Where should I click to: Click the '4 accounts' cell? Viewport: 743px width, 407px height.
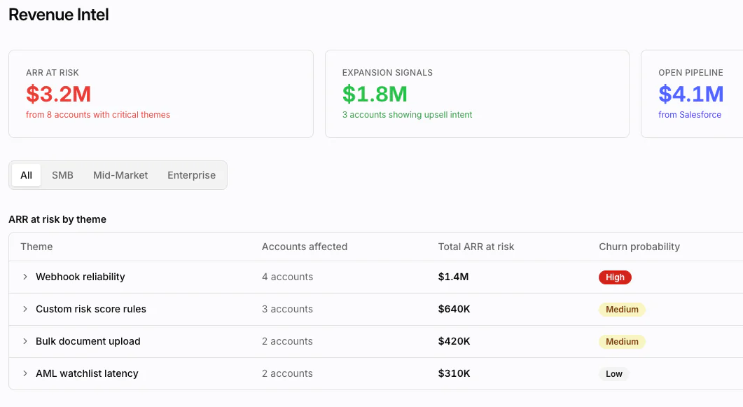[287, 277]
